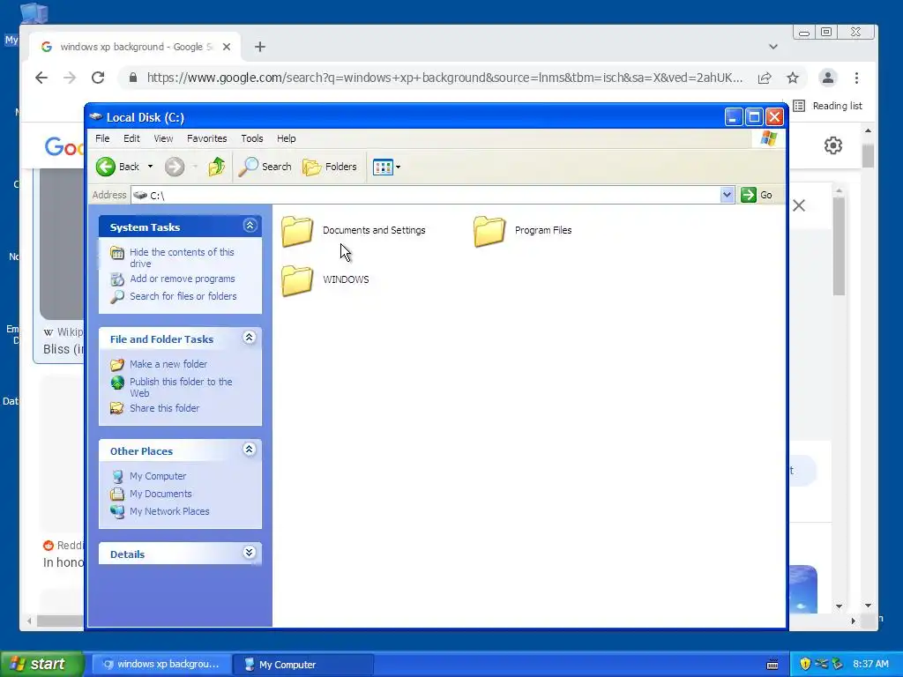Go up one folder level
This screenshot has height=677, width=903.
pyautogui.click(x=217, y=167)
